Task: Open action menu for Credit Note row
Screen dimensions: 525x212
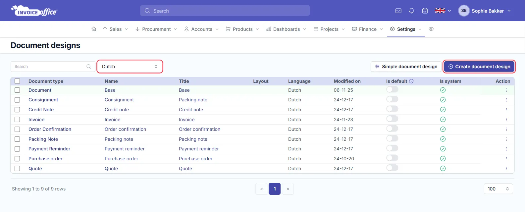Action: [x=506, y=110]
